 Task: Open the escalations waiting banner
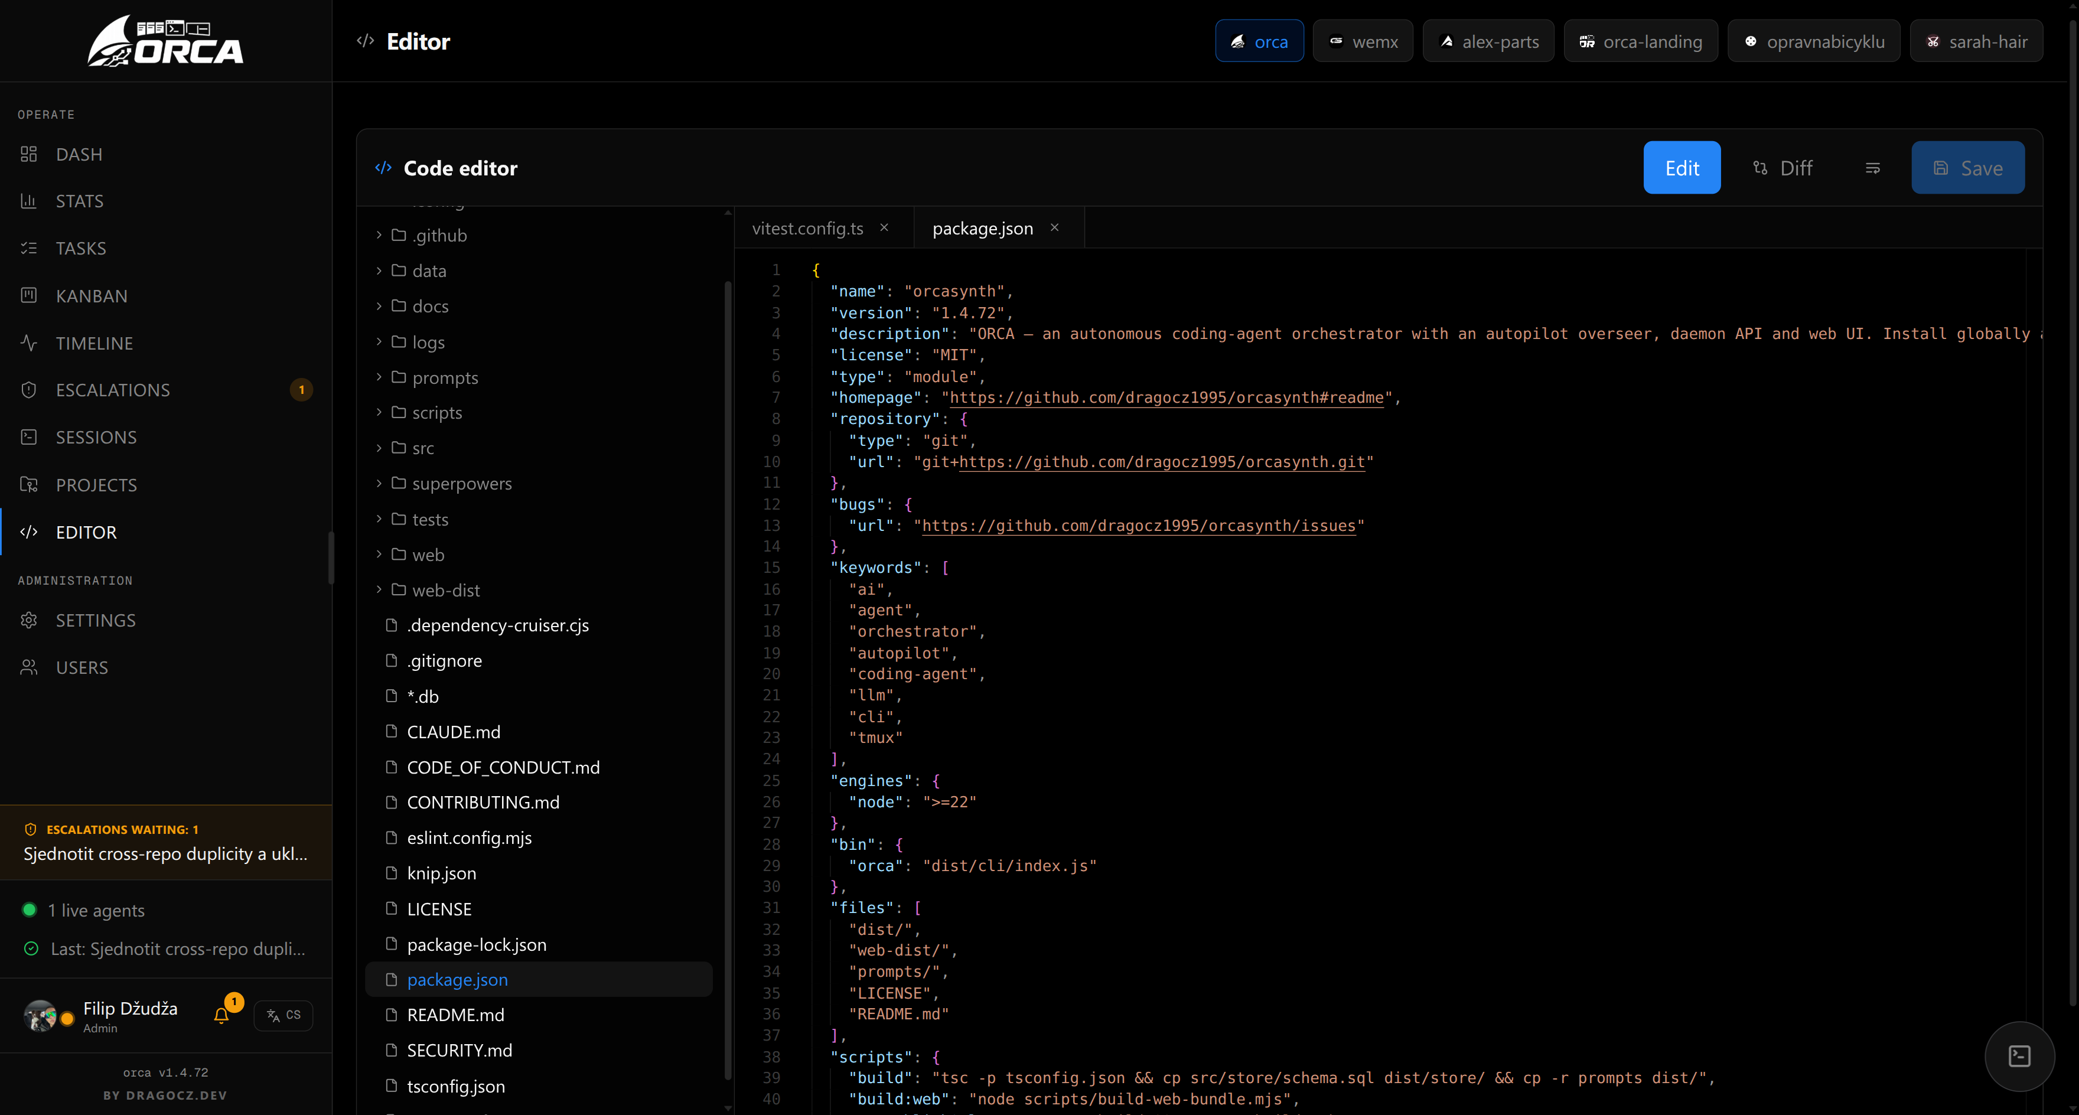click(165, 842)
